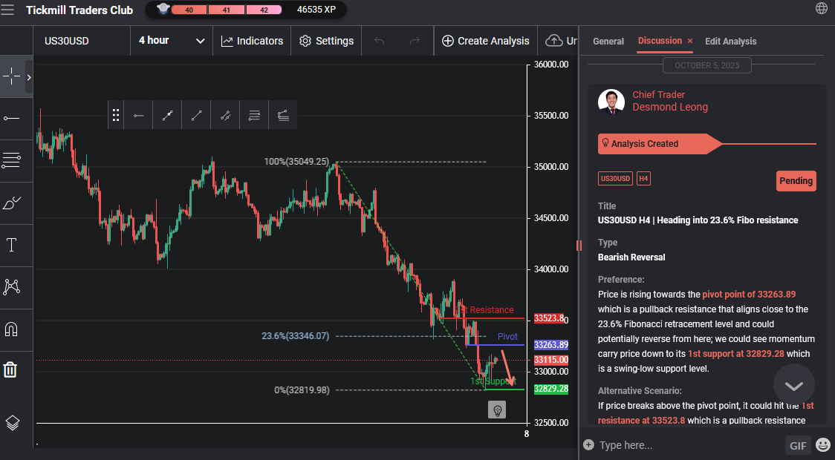The height and width of the screenshot is (460, 835).
Task: Select the Text annotation tool
Action: (x=11, y=245)
